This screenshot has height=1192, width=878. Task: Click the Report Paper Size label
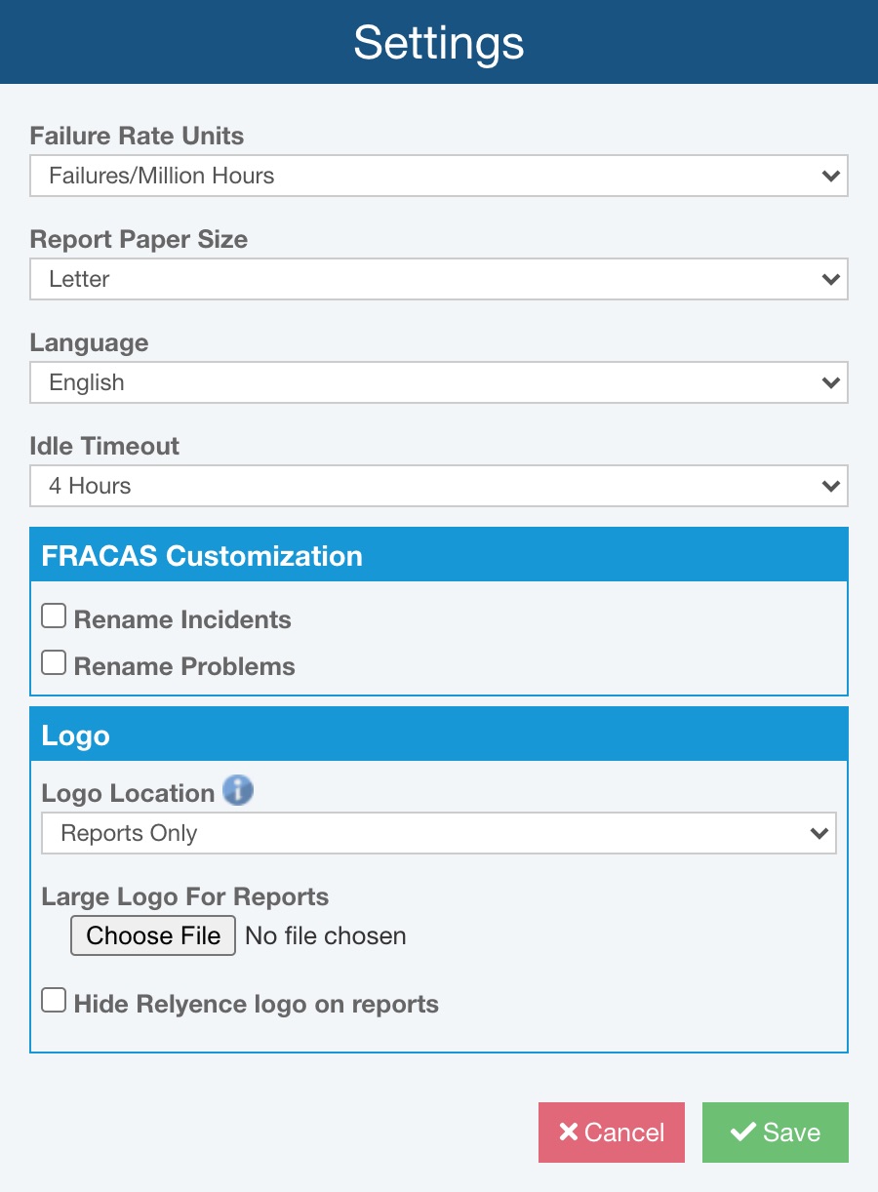[139, 239]
